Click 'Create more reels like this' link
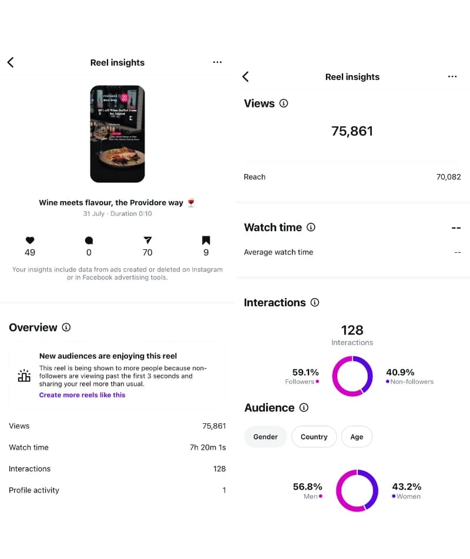The width and height of the screenshot is (470, 559). (x=82, y=395)
